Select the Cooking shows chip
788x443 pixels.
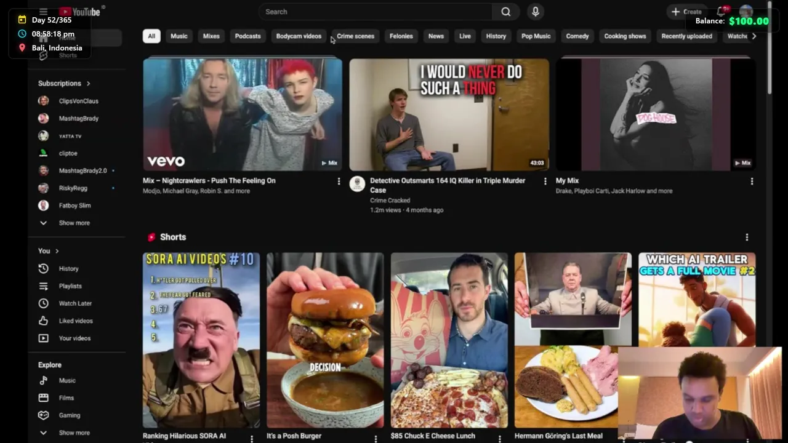625,36
